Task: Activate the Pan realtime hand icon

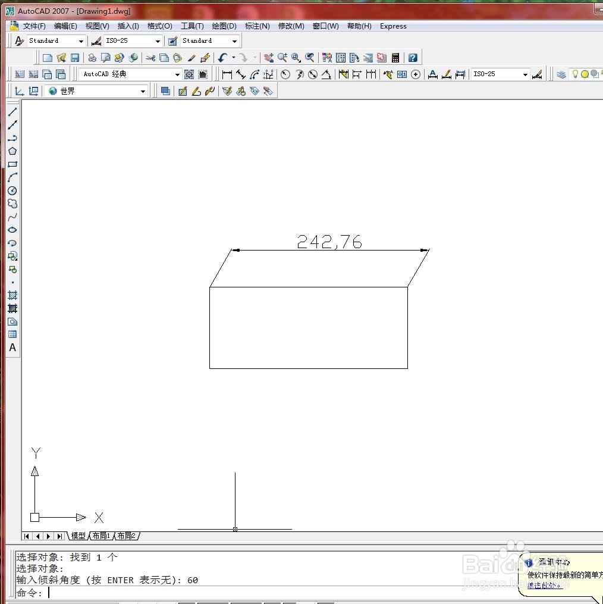Action: click(x=269, y=58)
